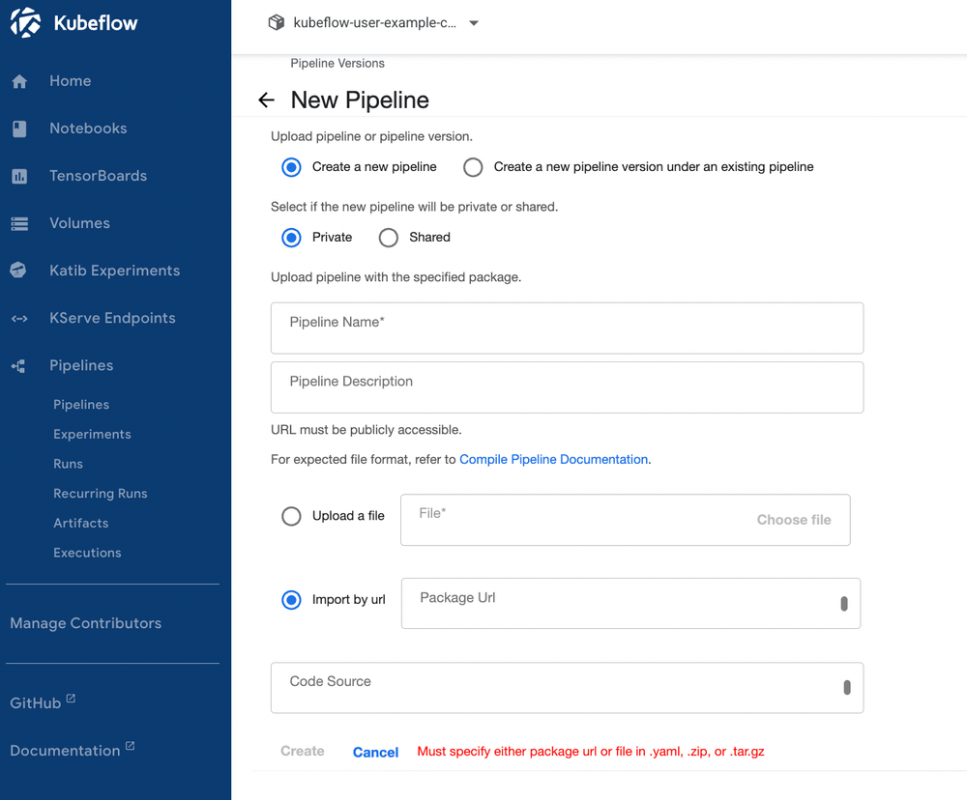
Task: Open Compile Pipeline Documentation link
Action: click(x=553, y=459)
